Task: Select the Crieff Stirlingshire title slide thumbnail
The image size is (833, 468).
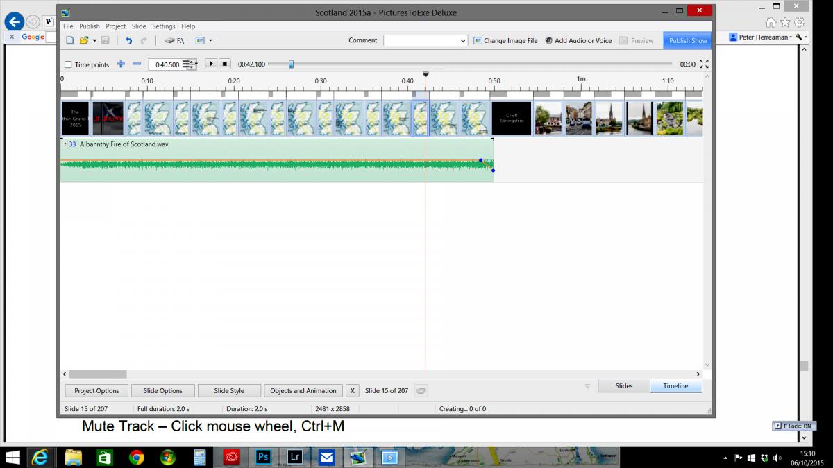Action: (x=511, y=119)
